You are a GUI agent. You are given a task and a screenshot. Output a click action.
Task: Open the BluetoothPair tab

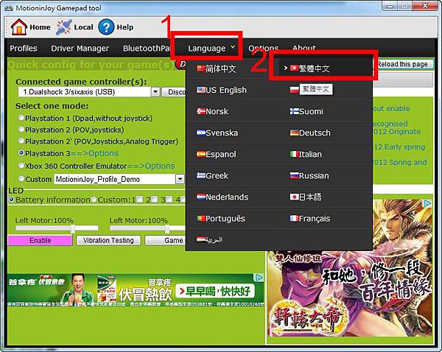[147, 49]
